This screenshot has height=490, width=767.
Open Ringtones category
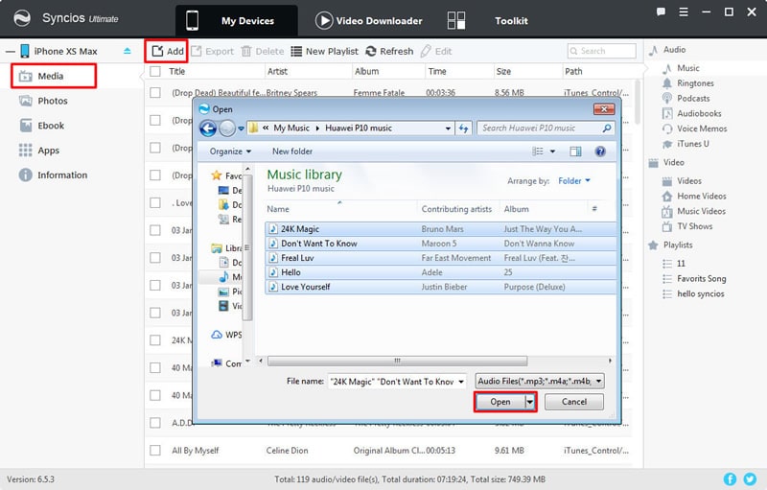[694, 83]
